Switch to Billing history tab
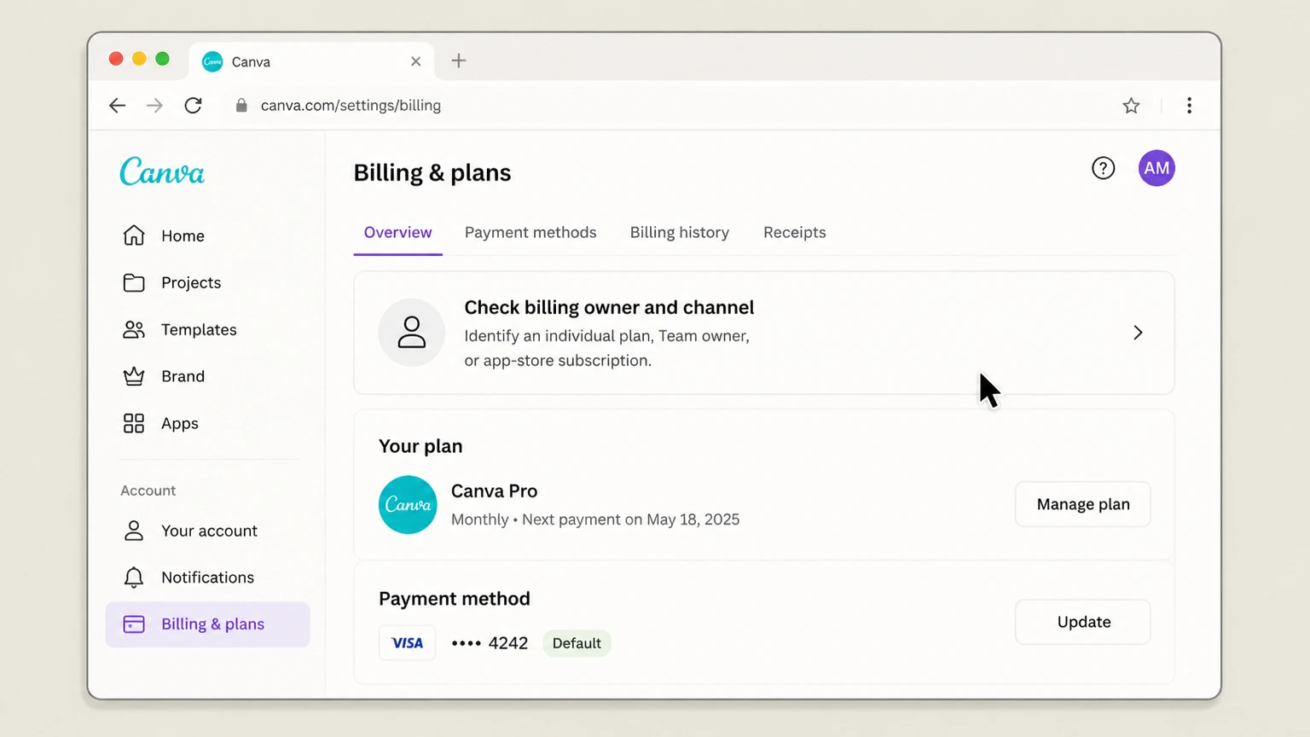 click(680, 232)
